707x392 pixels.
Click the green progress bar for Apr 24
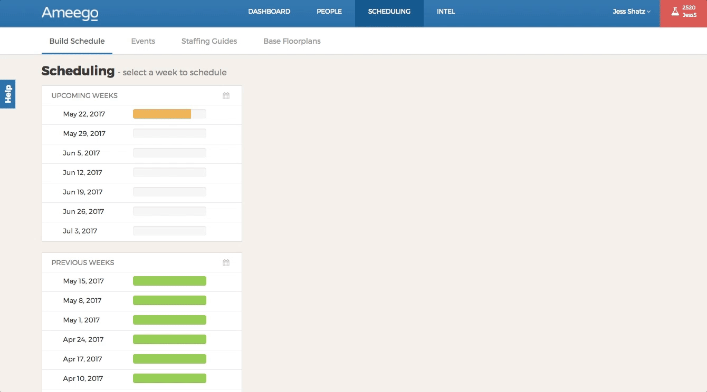pyautogui.click(x=169, y=339)
